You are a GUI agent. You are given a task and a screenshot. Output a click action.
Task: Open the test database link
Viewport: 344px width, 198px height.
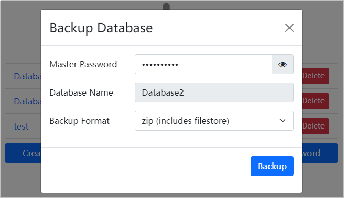(x=21, y=126)
